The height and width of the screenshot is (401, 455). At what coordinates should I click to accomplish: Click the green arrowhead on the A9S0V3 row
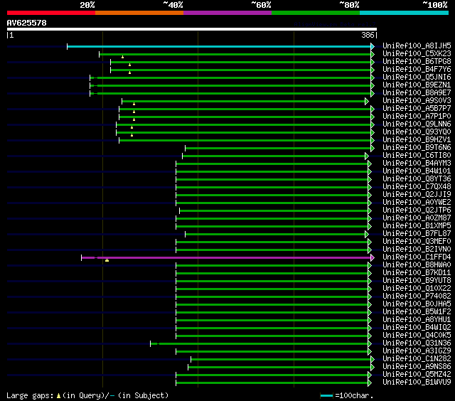(x=367, y=101)
